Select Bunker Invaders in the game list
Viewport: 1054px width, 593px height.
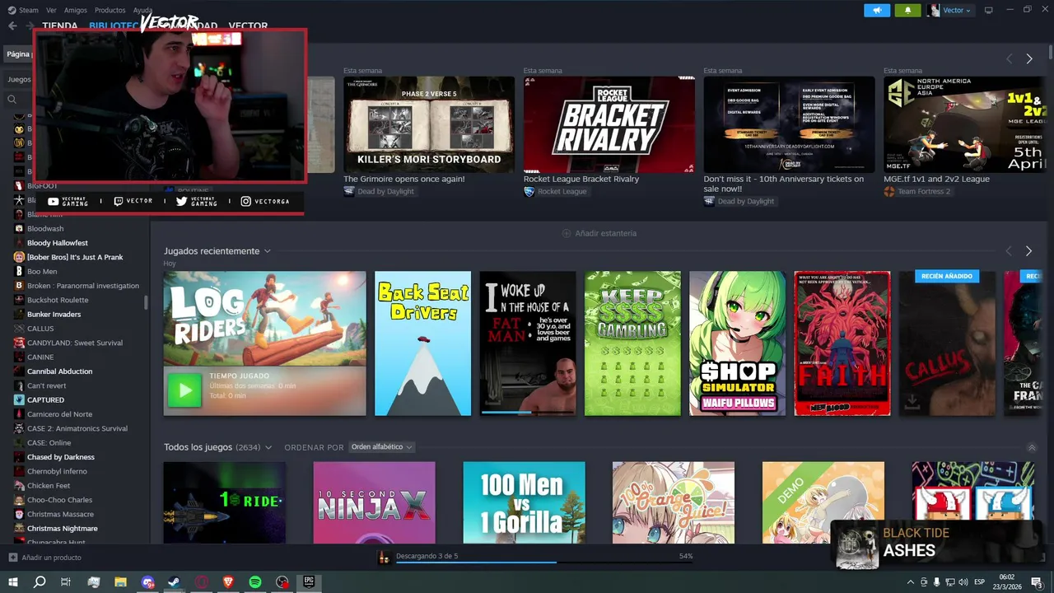[54, 314]
